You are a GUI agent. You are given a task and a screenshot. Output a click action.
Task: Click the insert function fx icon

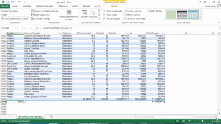(x=37, y=28)
